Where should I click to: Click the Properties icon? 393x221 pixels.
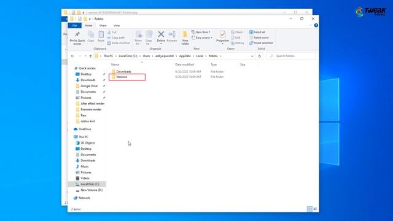tap(222, 34)
